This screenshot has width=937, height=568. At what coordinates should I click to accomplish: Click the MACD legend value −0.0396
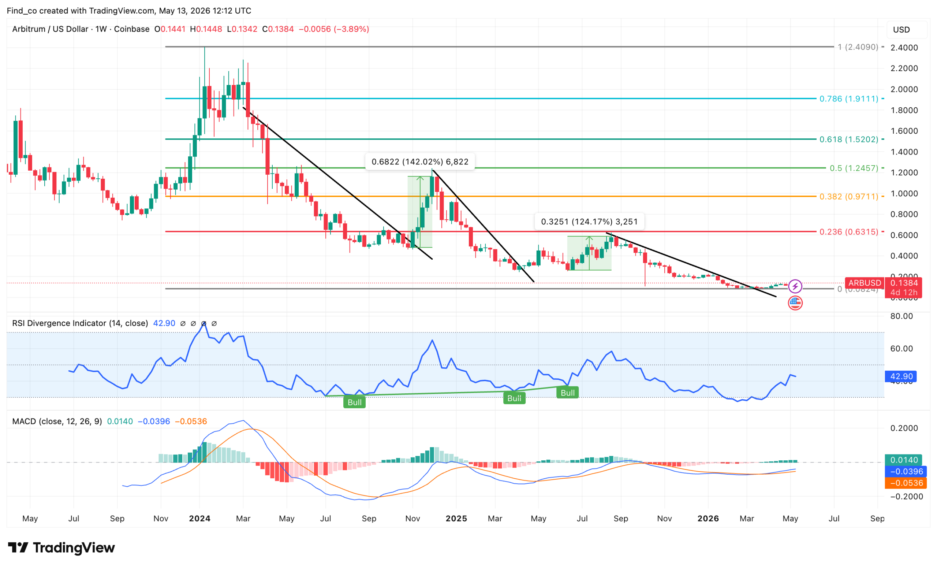click(154, 421)
